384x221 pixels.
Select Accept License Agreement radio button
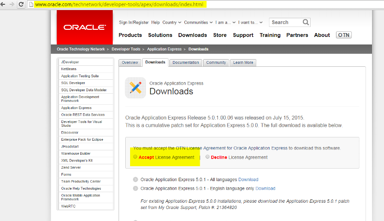pyautogui.click(x=135, y=157)
